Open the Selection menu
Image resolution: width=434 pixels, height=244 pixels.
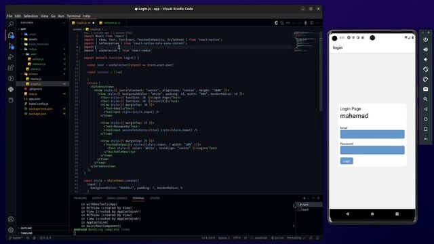coord(31,16)
